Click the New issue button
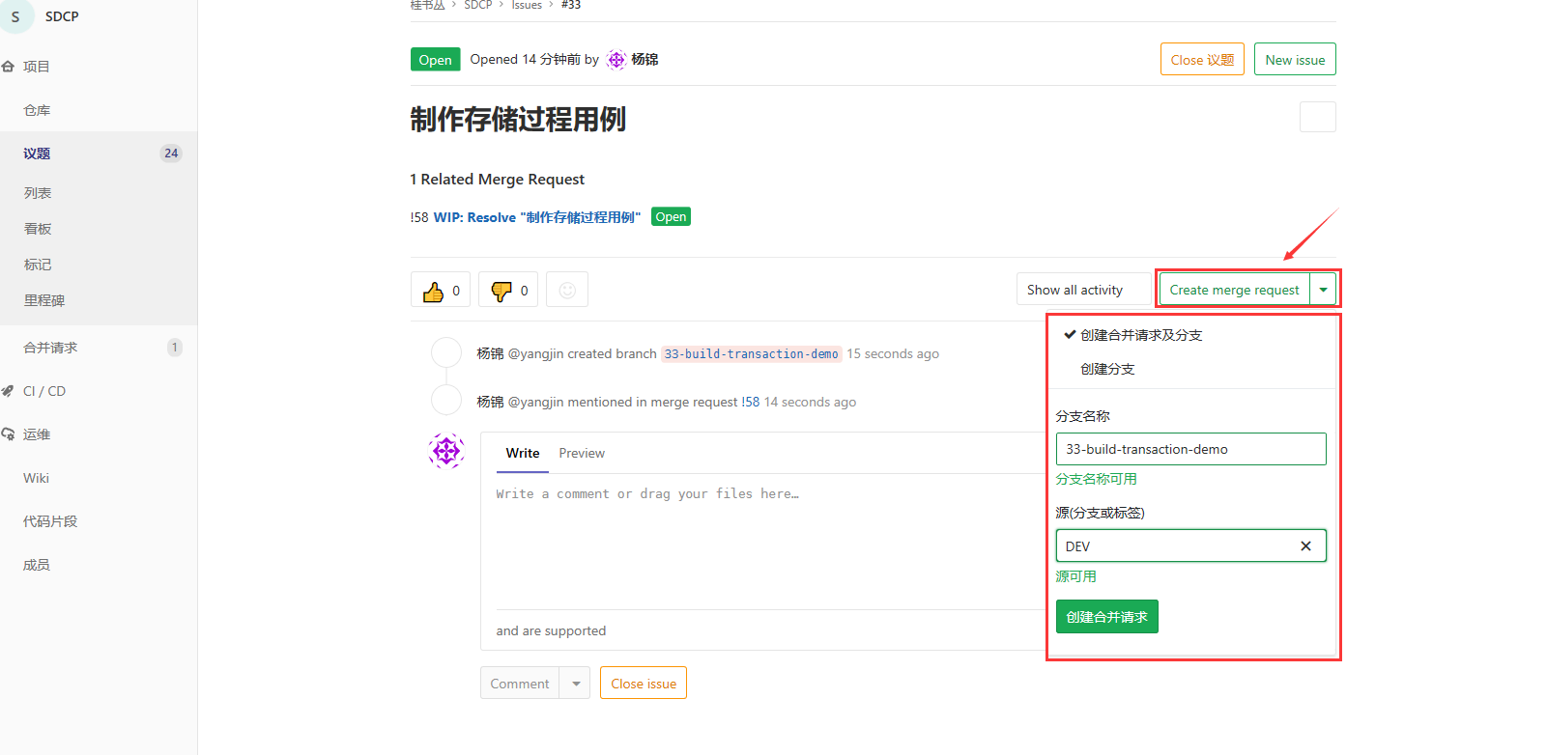Viewport: 1547px width, 755px height. click(x=1295, y=59)
